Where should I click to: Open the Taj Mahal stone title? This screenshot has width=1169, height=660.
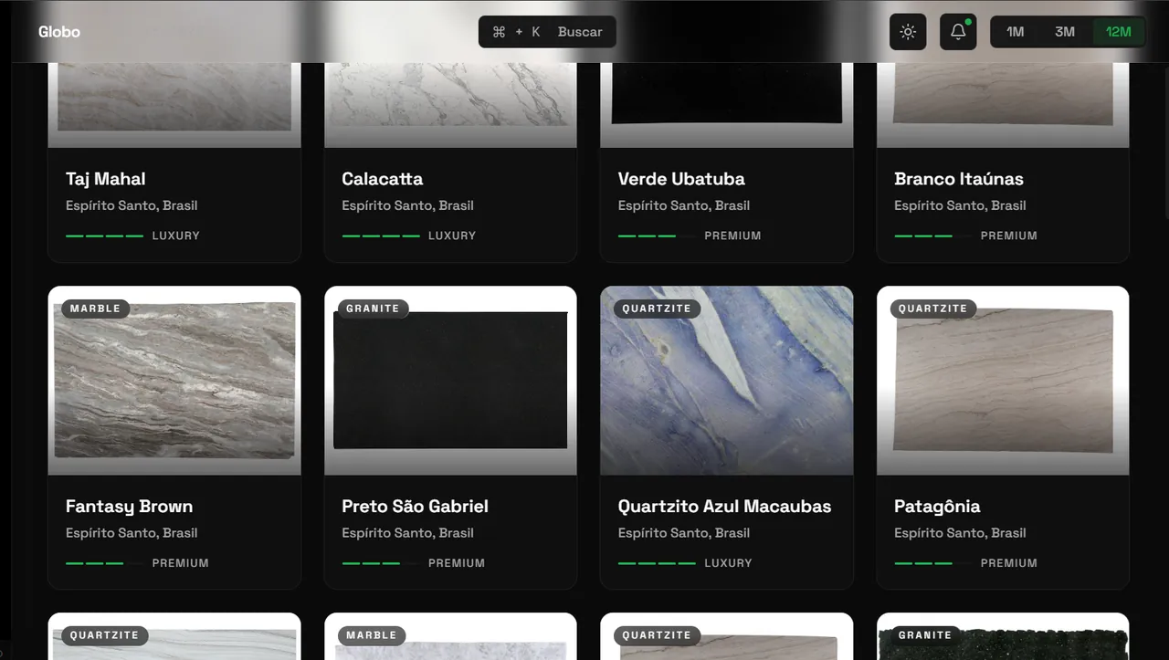click(x=106, y=179)
